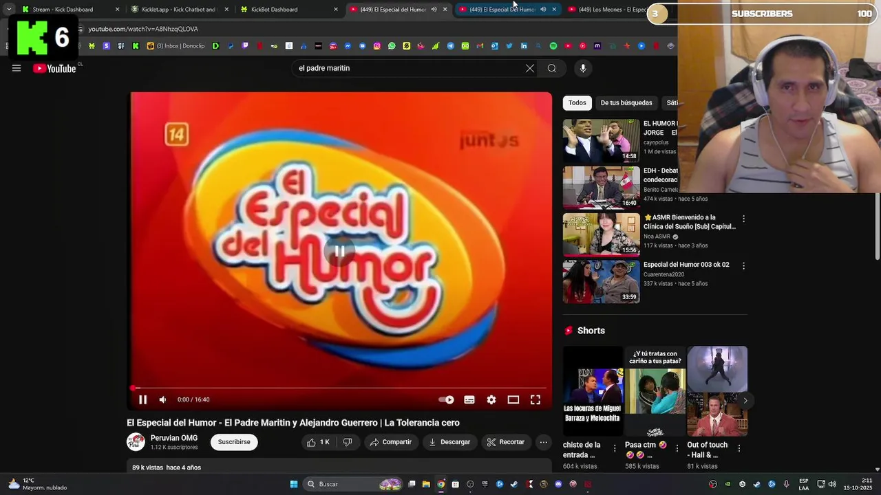This screenshot has height=495, width=881.
Task: Like the video with thumbs up
Action: click(319, 442)
